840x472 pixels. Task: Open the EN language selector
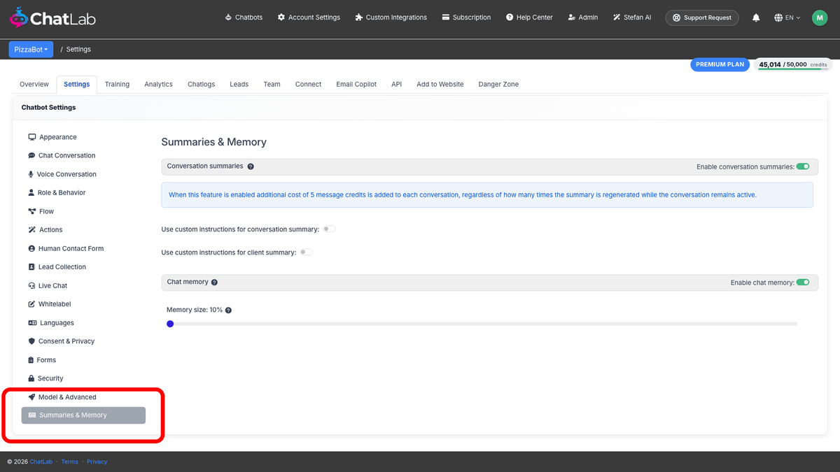coord(787,17)
